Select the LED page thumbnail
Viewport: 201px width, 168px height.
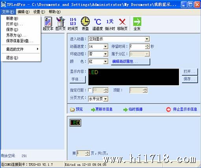coord(75,123)
